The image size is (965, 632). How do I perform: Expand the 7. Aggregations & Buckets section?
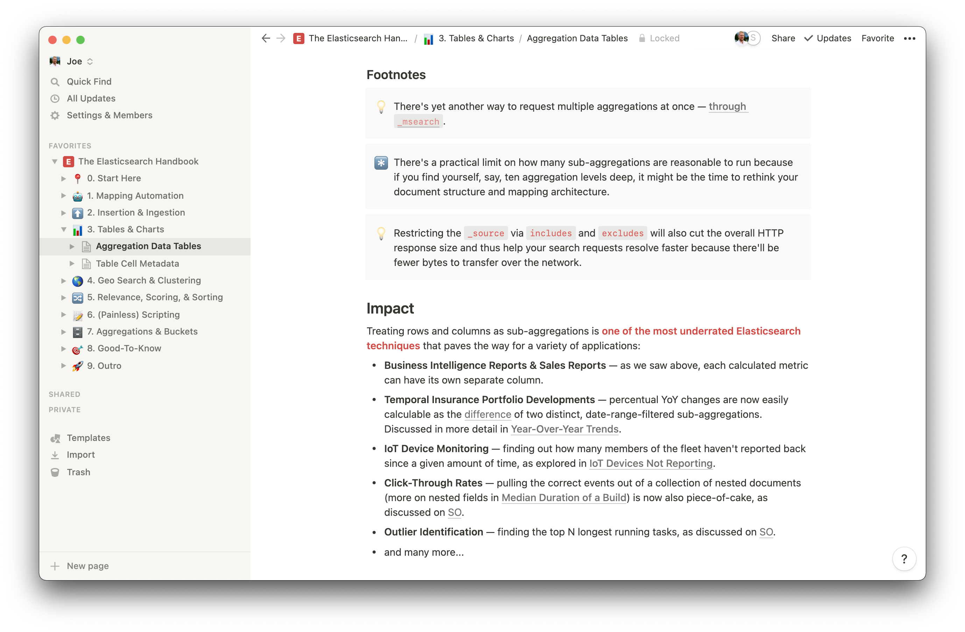(x=64, y=331)
